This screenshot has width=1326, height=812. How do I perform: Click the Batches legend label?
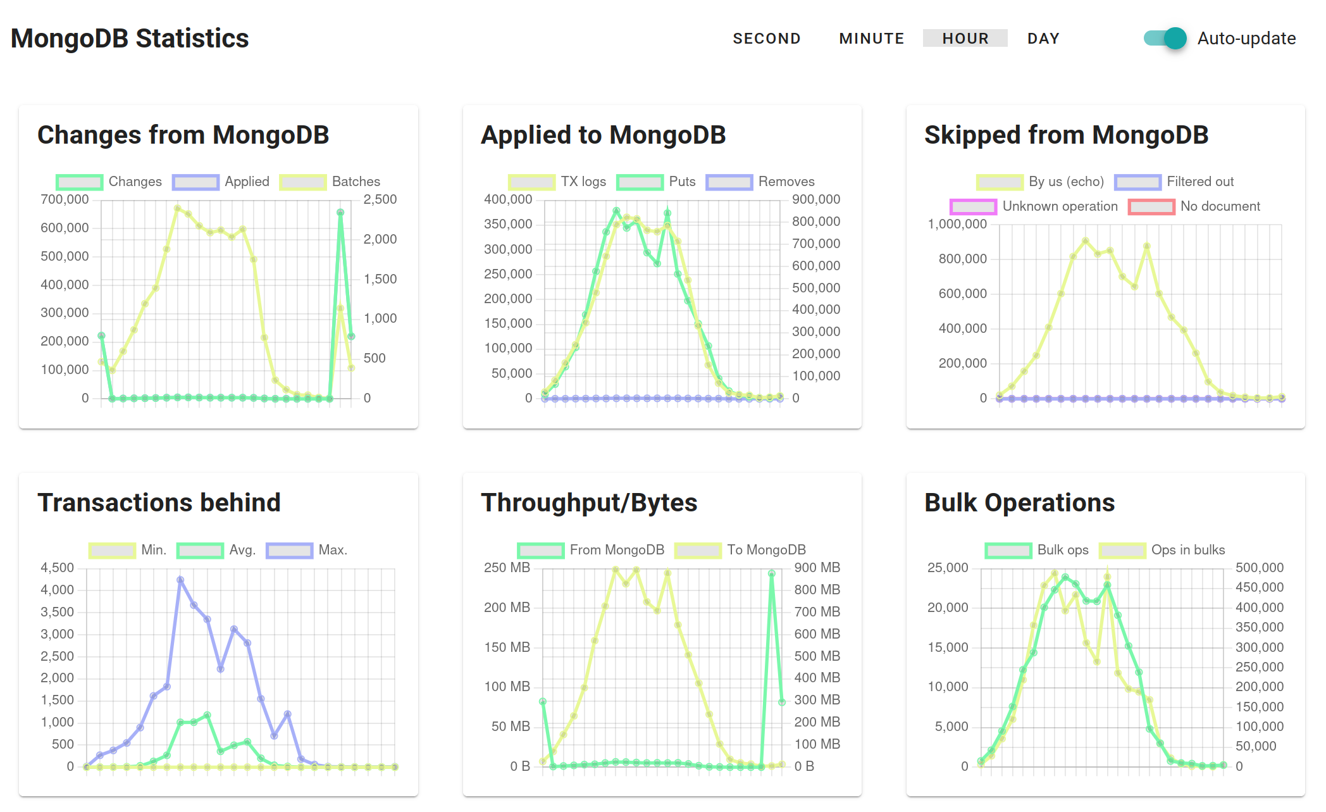(356, 182)
